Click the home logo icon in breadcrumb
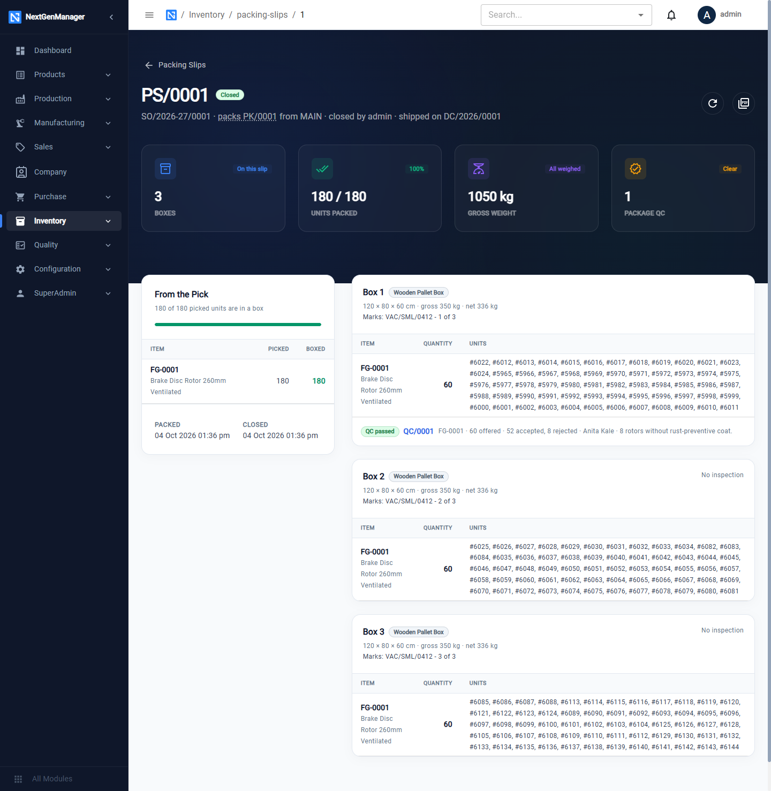771x791 pixels. pyautogui.click(x=171, y=15)
